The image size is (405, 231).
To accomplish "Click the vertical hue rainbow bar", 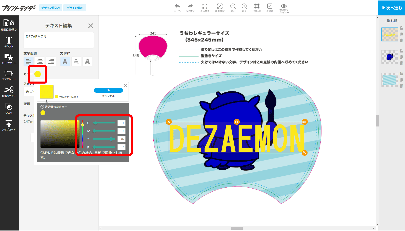I will click(x=82, y=134).
